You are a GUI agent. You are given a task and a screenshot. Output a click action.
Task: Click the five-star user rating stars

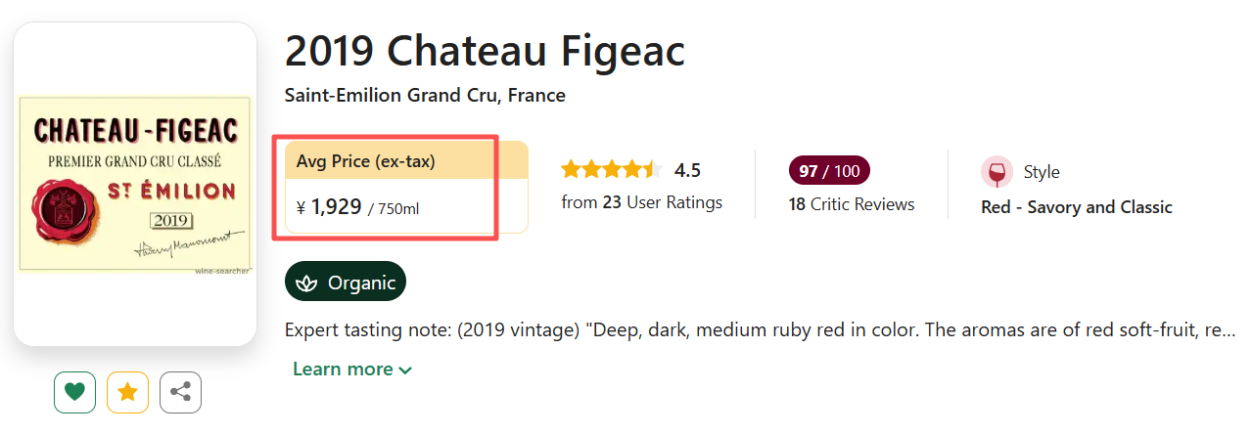tap(611, 170)
